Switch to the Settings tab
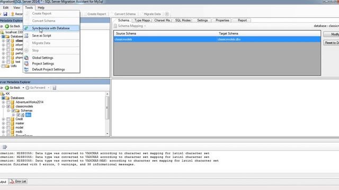 pos(202,20)
